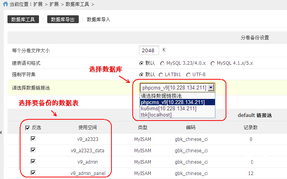Uncheck the v9_a2323 table checkbox
Viewport: 287px width, 179px height.
[33, 139]
